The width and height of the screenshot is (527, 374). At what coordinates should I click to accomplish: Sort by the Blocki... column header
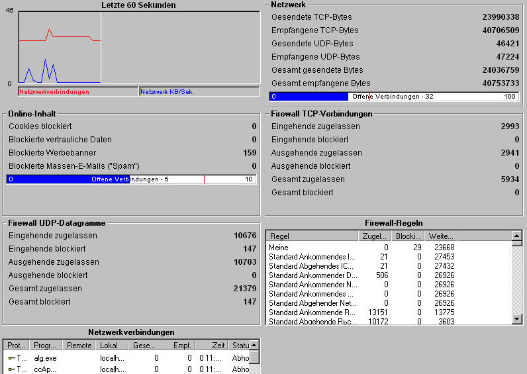pyautogui.click(x=408, y=236)
